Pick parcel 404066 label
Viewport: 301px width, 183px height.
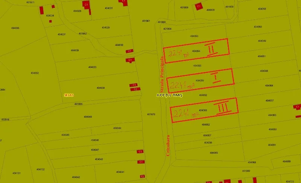coord(203,110)
